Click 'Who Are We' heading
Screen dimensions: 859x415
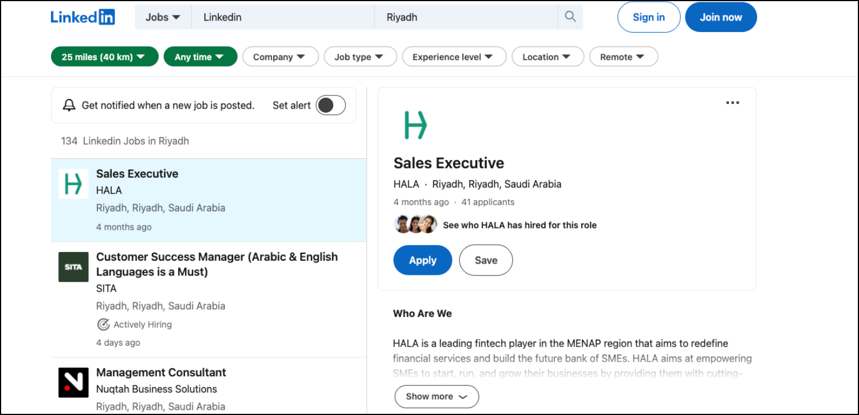pyautogui.click(x=423, y=313)
